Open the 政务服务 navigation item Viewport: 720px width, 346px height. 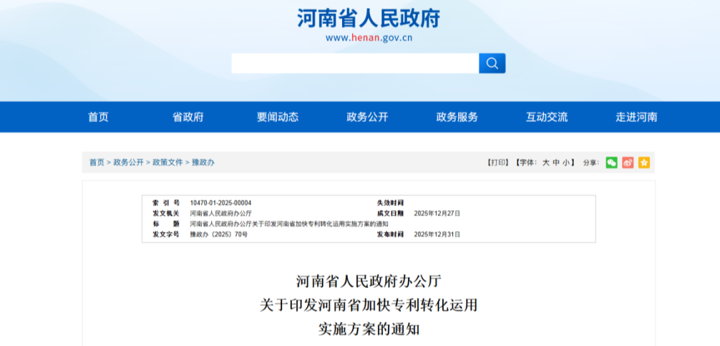point(457,117)
